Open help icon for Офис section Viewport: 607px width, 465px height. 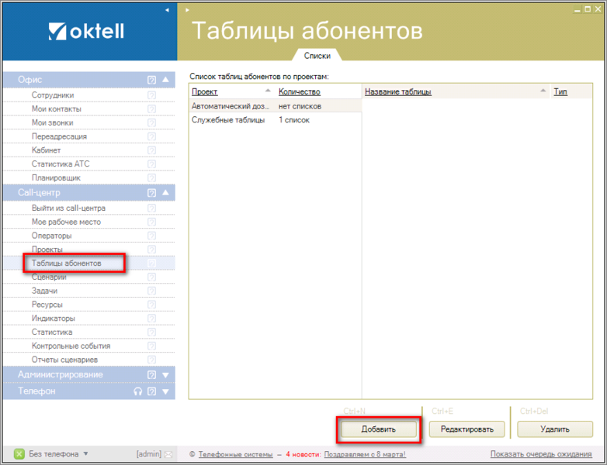coord(152,80)
